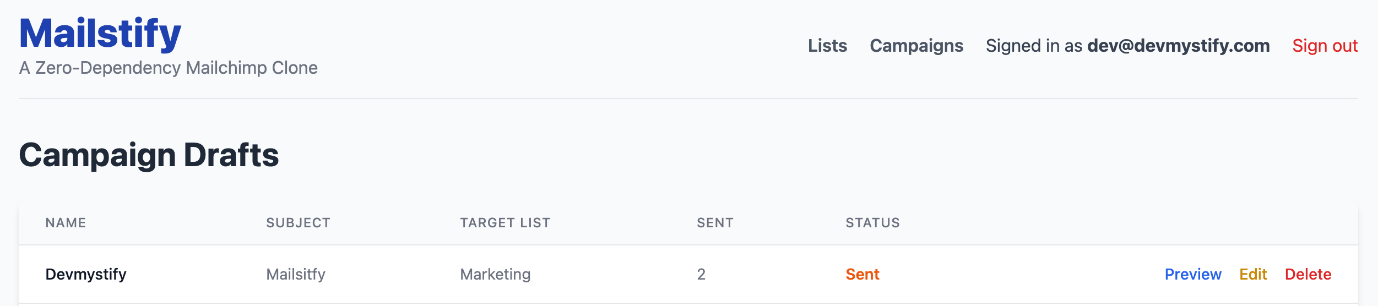This screenshot has width=1378, height=306.
Task: Go to the Campaigns page
Action: click(x=916, y=46)
